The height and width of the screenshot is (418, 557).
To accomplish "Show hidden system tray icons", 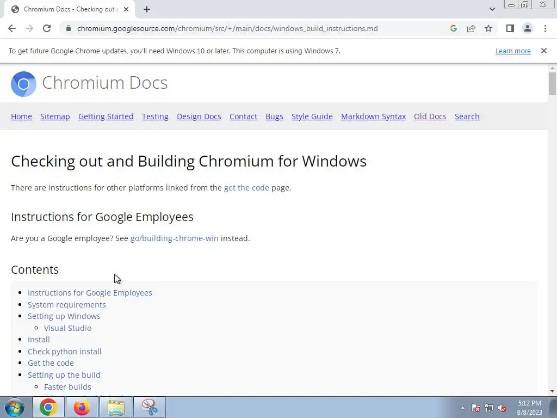I will click(x=462, y=408).
